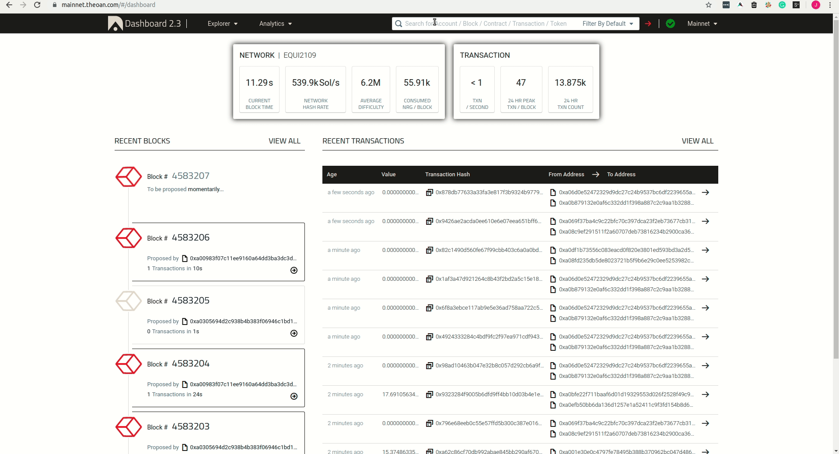Click View All for recent blocks

[x=284, y=141]
